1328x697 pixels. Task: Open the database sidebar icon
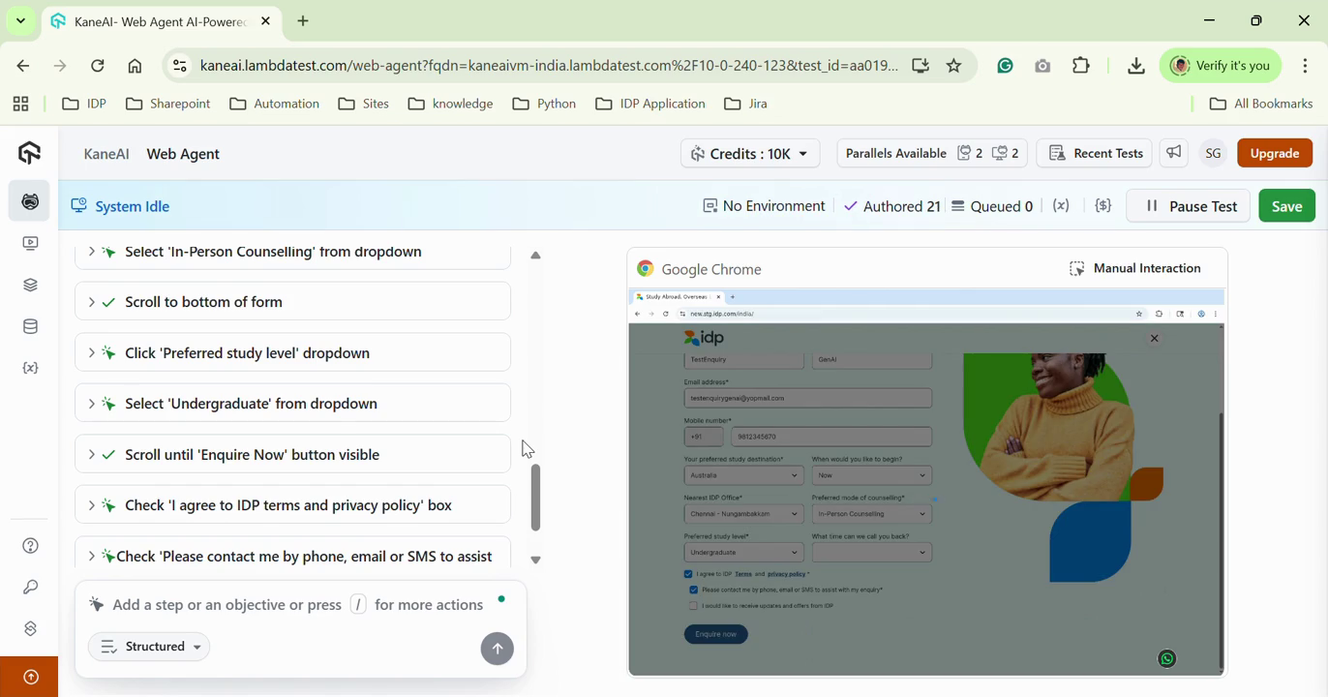31,327
